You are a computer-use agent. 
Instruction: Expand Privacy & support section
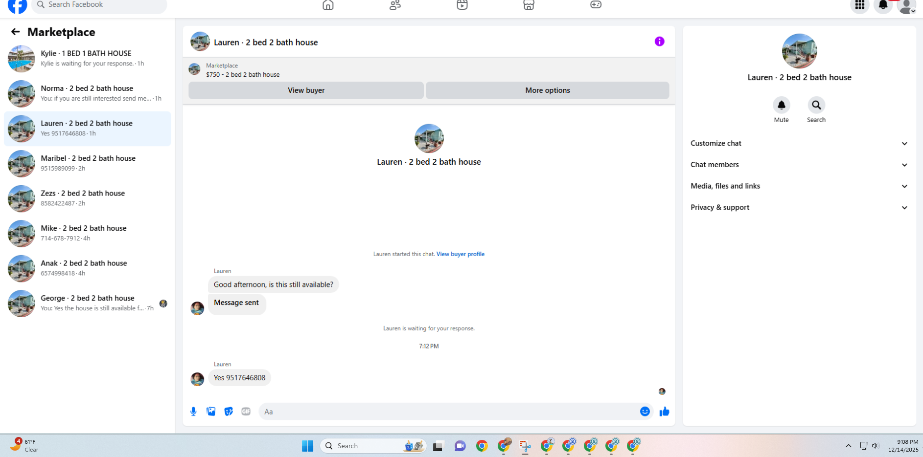coord(799,208)
